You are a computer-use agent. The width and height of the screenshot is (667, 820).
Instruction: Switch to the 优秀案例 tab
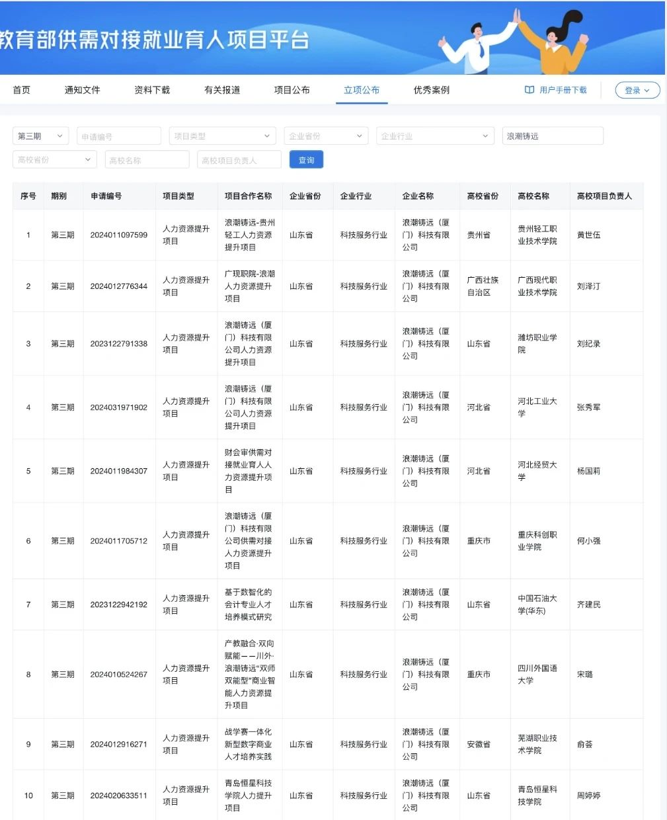[x=431, y=90]
